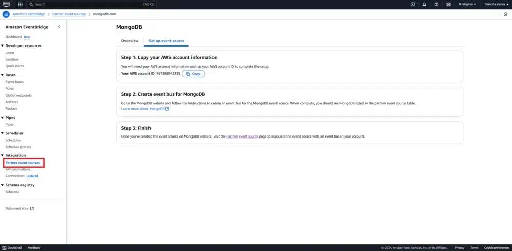The width and height of the screenshot is (512, 251).
Task: Open the notifications bell
Action: pyautogui.click(x=424, y=4)
